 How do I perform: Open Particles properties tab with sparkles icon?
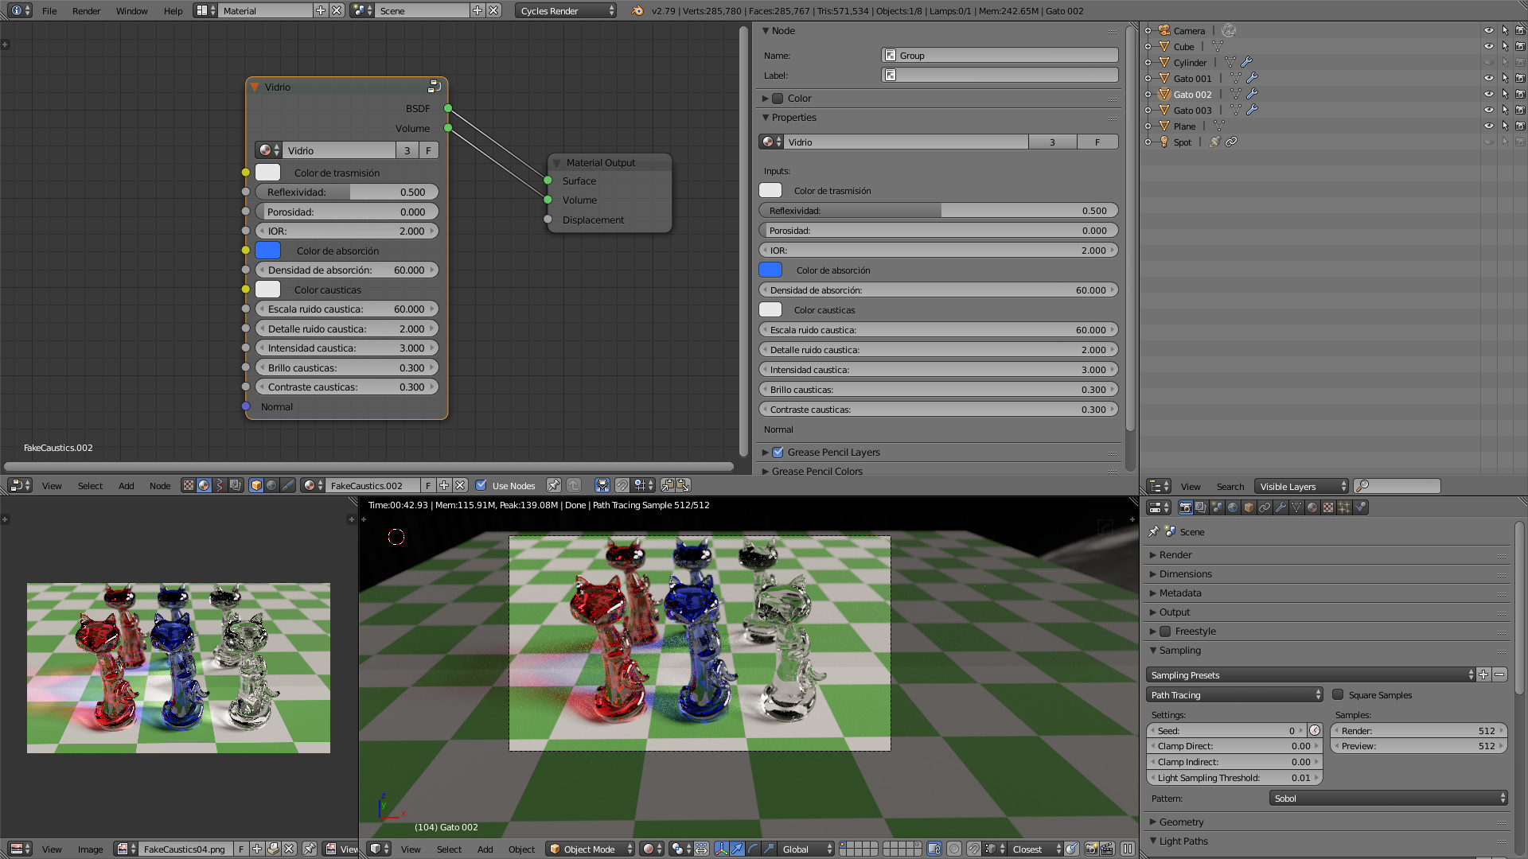tap(1344, 507)
